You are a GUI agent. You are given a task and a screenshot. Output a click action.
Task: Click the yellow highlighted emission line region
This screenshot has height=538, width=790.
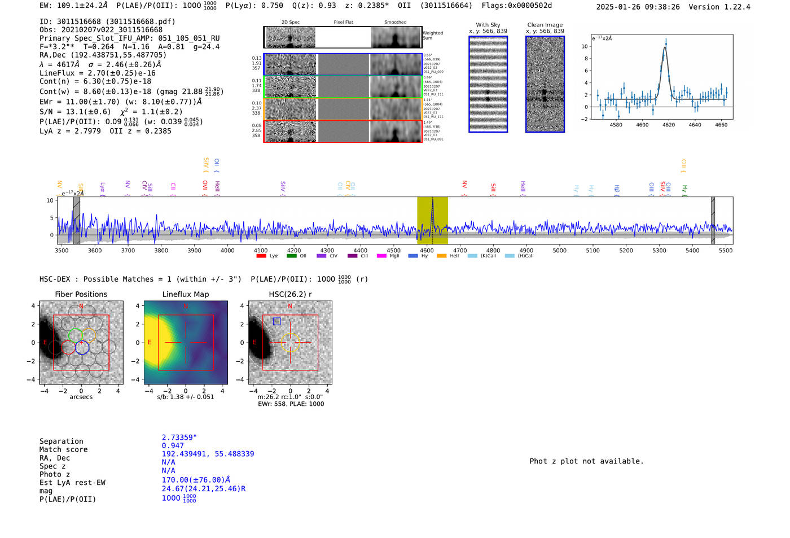pos(432,220)
